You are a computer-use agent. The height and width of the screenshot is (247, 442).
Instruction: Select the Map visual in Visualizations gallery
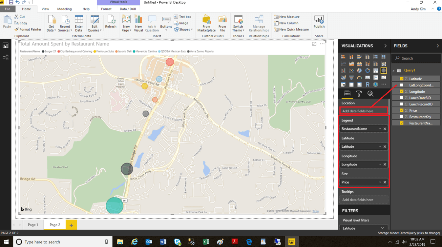click(384, 71)
